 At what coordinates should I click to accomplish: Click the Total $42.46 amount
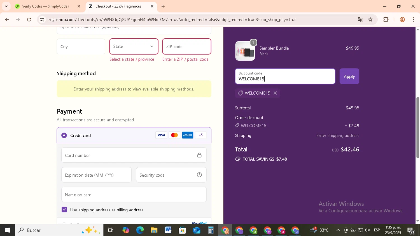point(350,149)
